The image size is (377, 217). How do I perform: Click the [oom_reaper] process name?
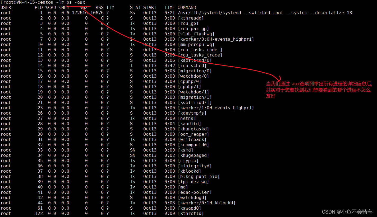tap(194, 134)
